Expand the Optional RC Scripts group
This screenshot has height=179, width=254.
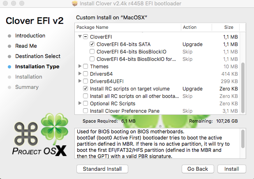tap(80, 104)
